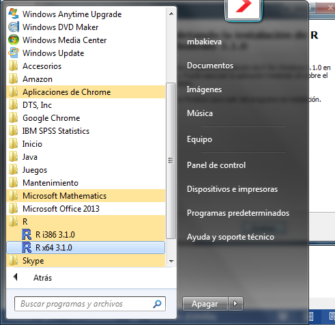Click the DTS, Inc folder icon
Viewport: 335px width, 325px height.
14,104
